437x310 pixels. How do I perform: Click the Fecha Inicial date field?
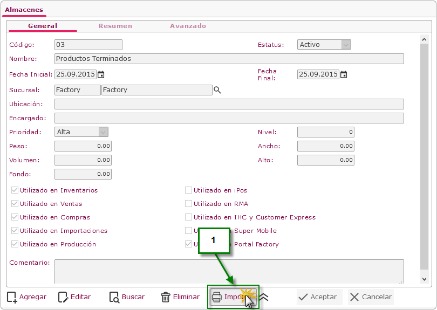coord(76,74)
